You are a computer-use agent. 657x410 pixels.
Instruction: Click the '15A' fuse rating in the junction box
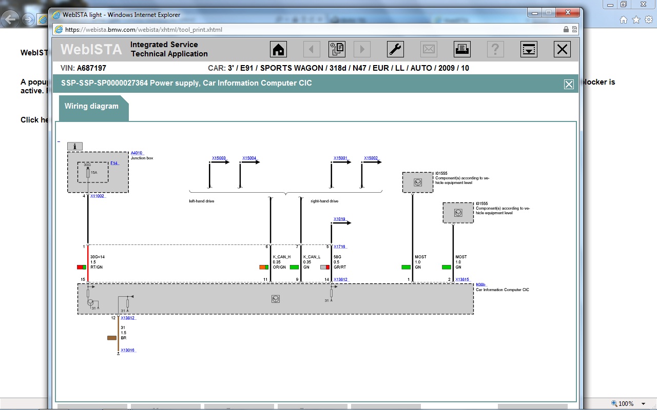click(x=94, y=173)
